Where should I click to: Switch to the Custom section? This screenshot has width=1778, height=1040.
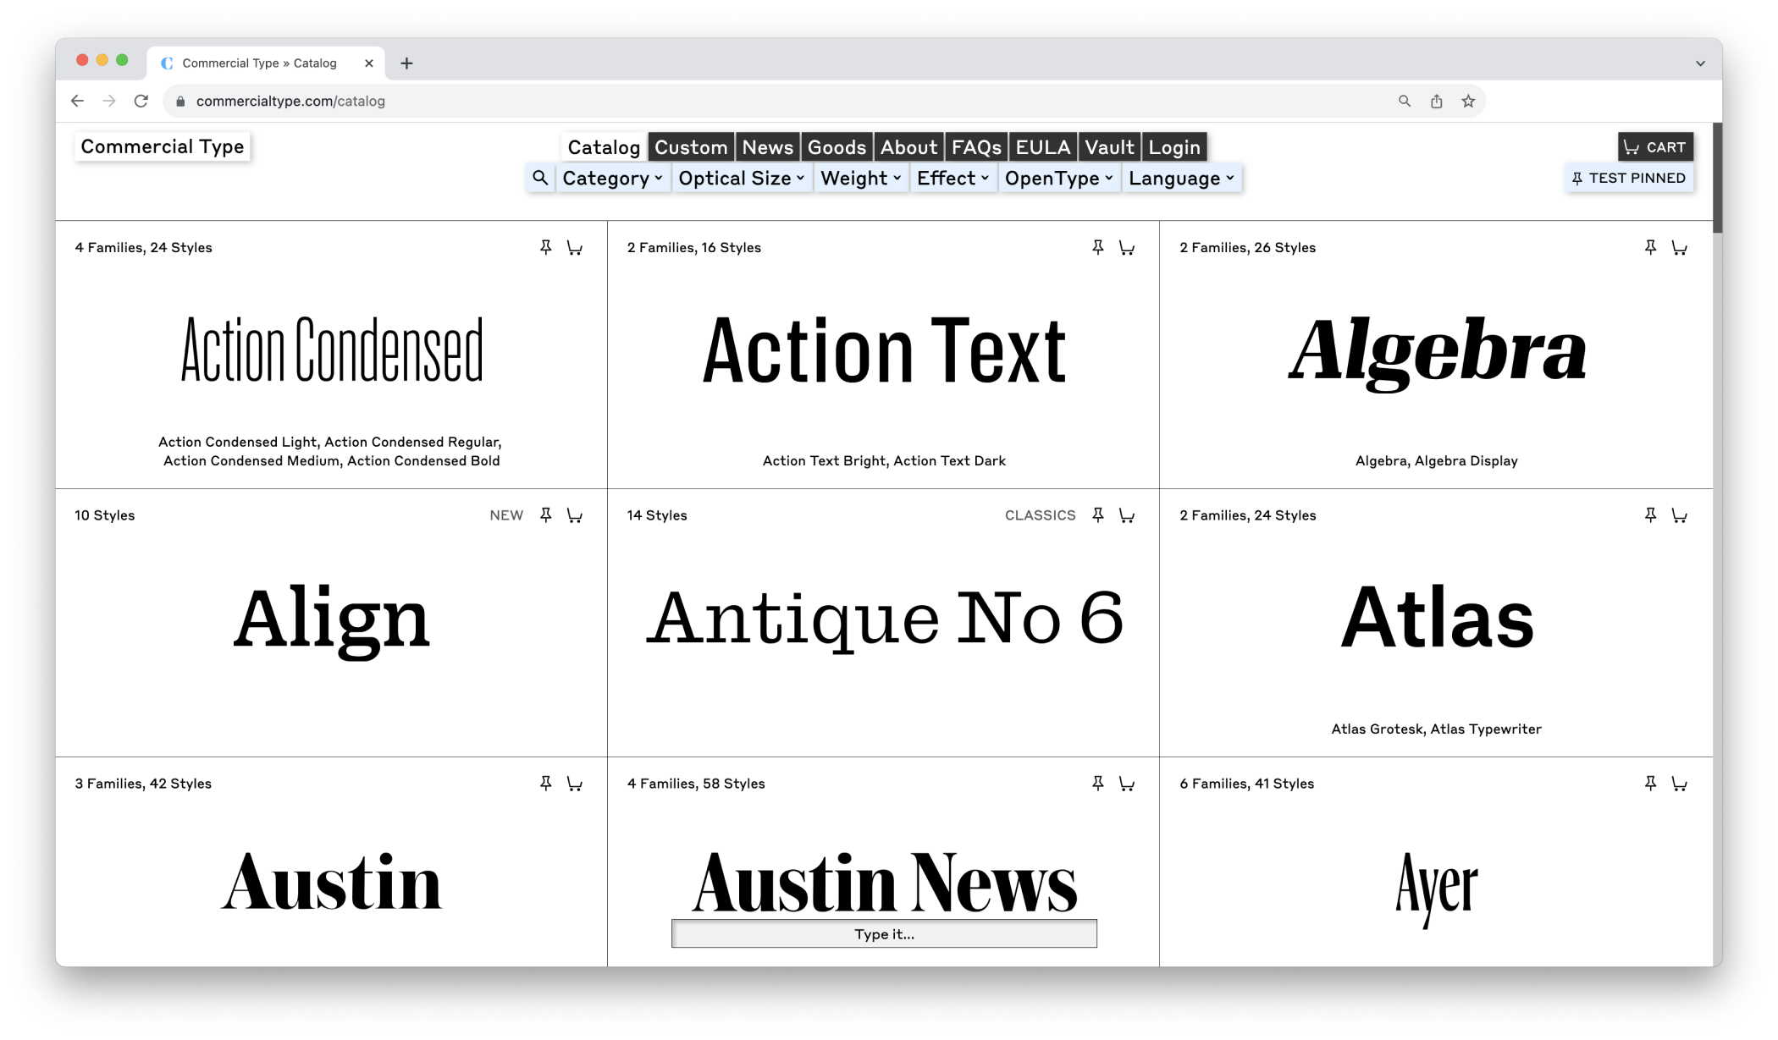[x=691, y=146]
